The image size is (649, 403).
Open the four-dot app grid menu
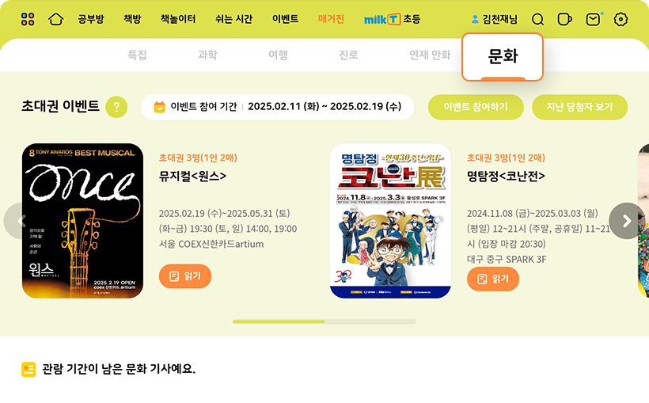tap(28, 19)
